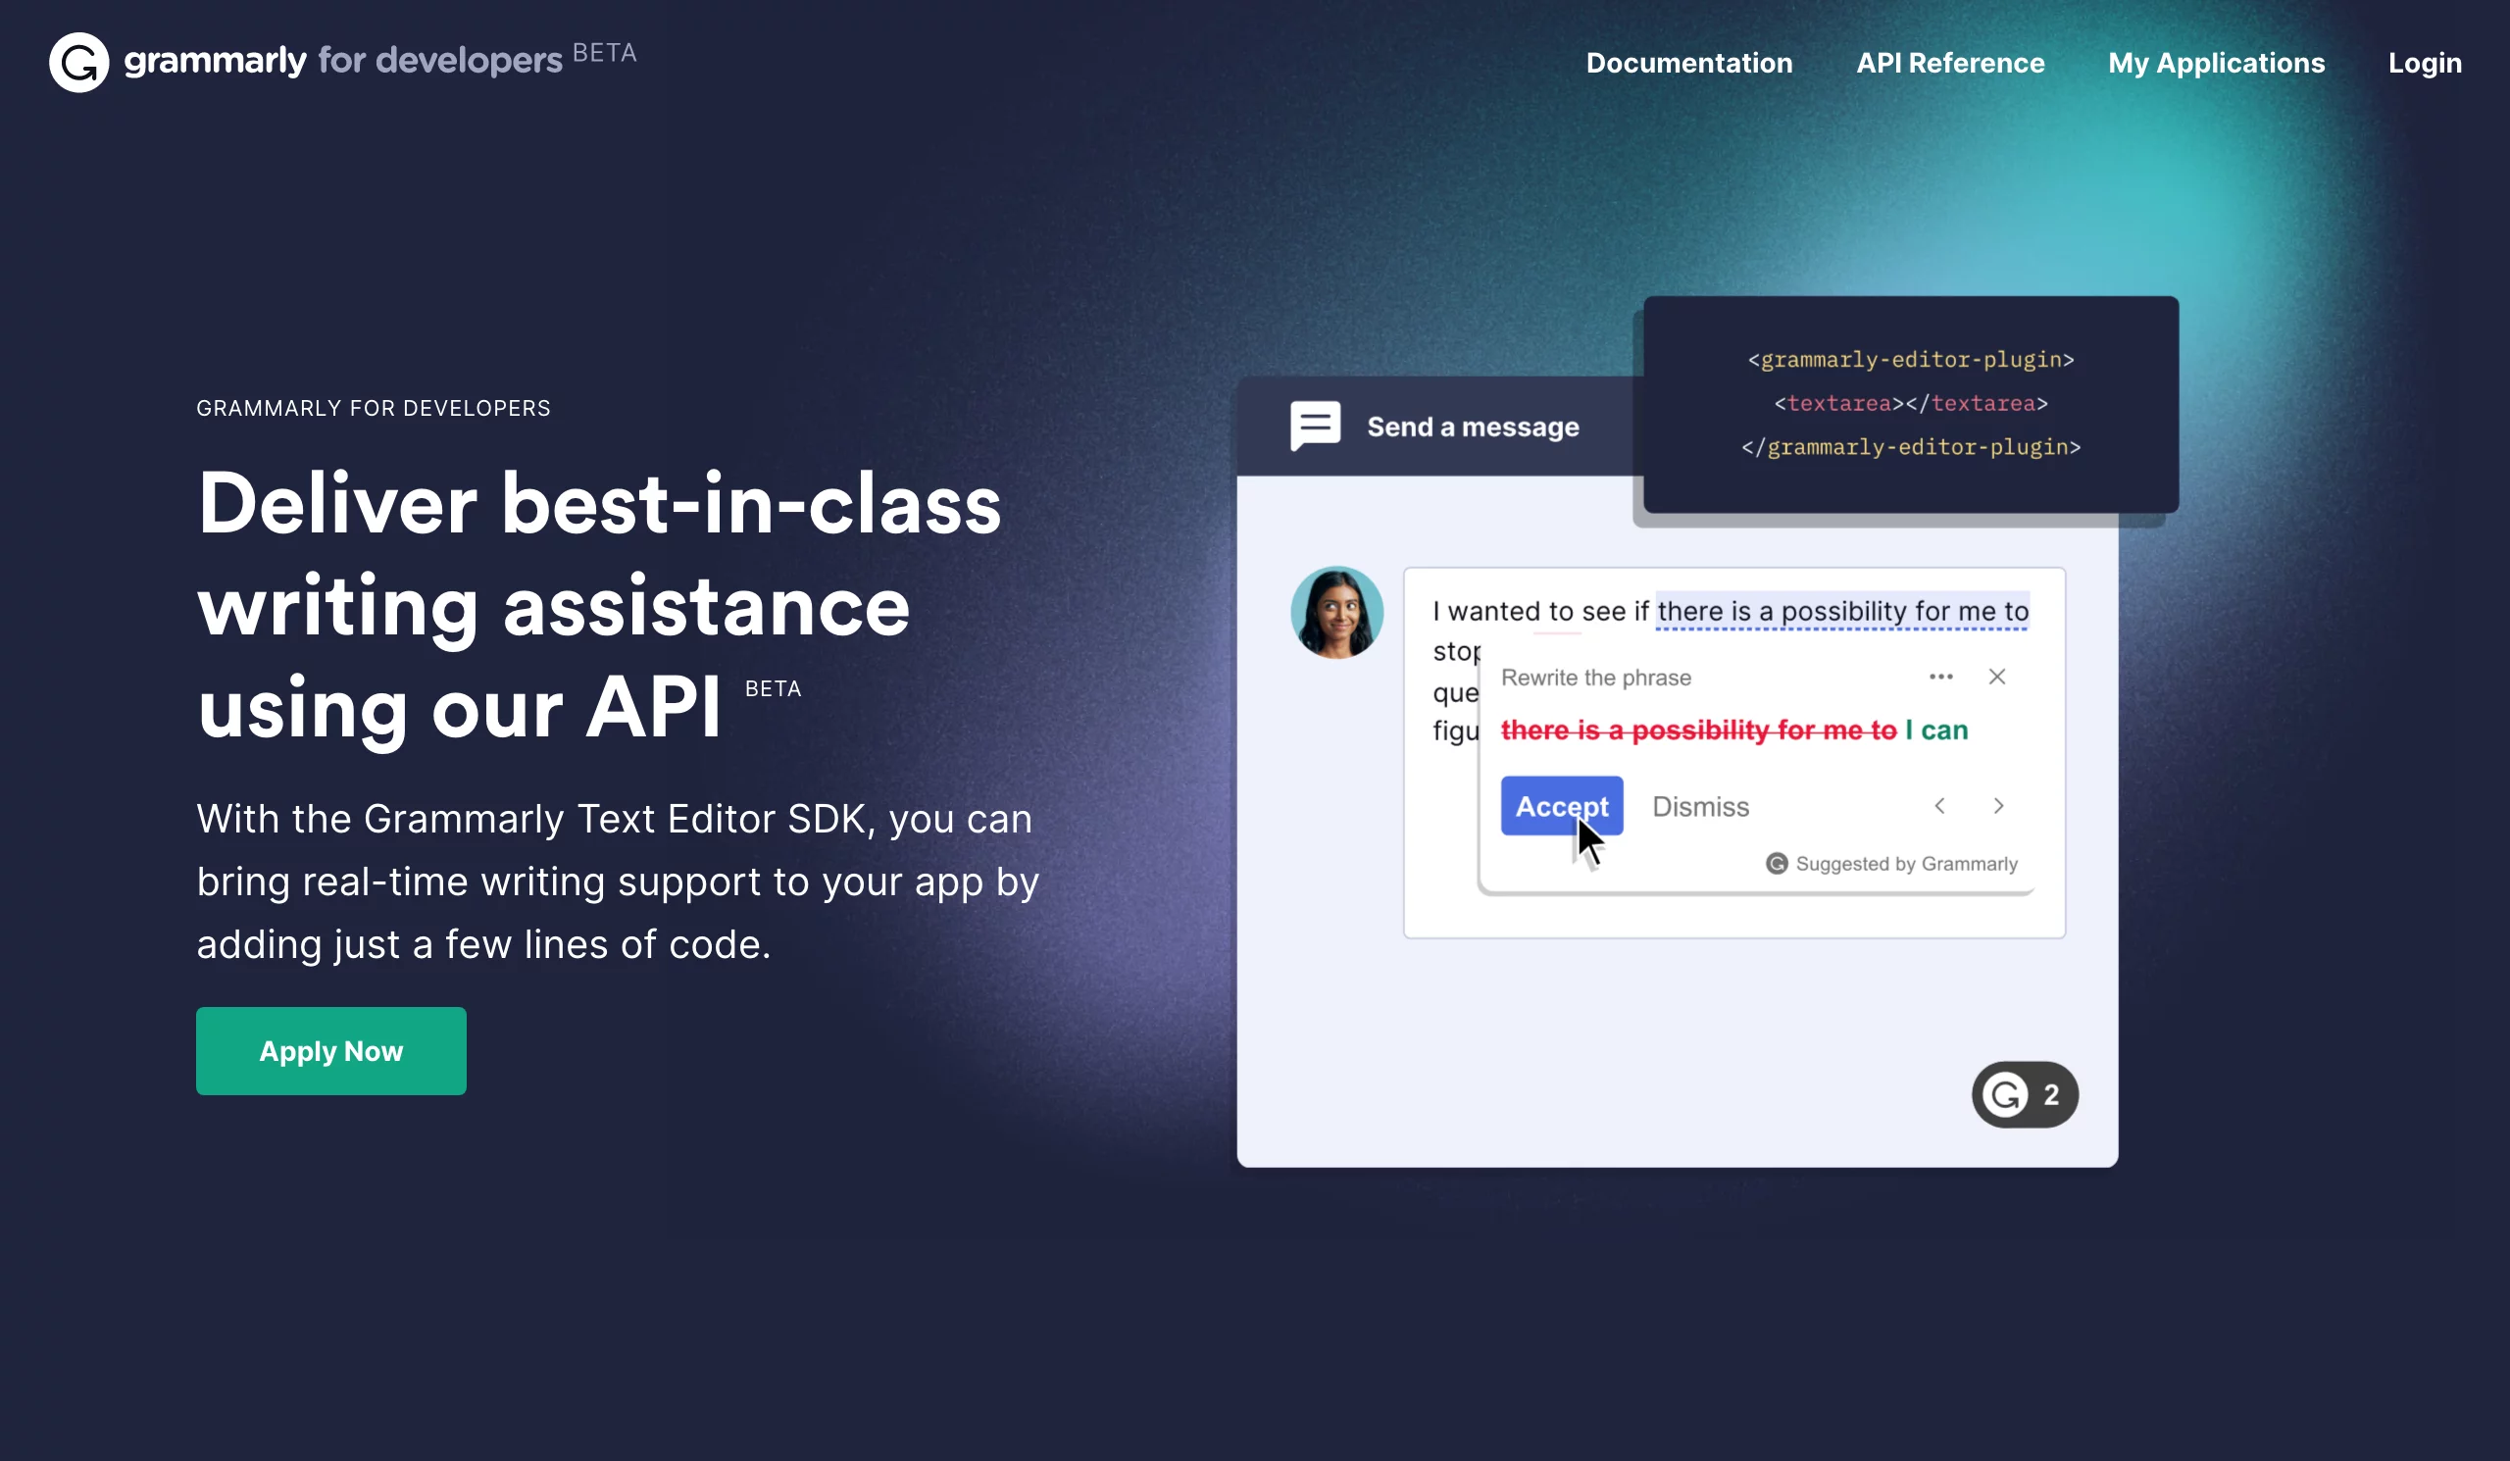The width and height of the screenshot is (2510, 1461).
Task: Click the Suggested by Grammarly icon
Action: (x=1777, y=863)
